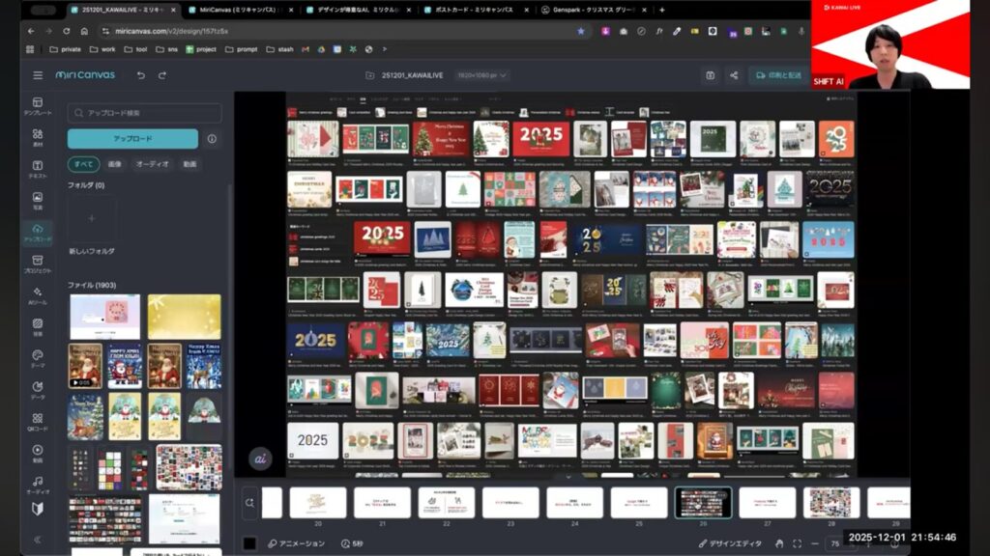Collapse the slide strip using chevron

click(x=568, y=478)
